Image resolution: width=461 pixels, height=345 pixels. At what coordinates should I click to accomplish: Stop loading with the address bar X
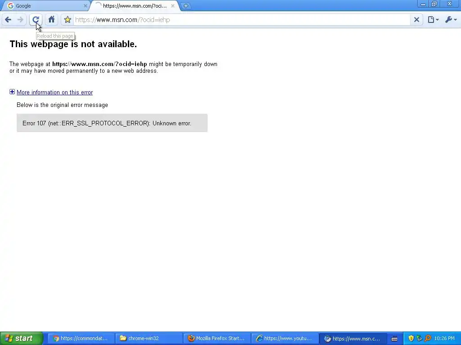pos(416,20)
